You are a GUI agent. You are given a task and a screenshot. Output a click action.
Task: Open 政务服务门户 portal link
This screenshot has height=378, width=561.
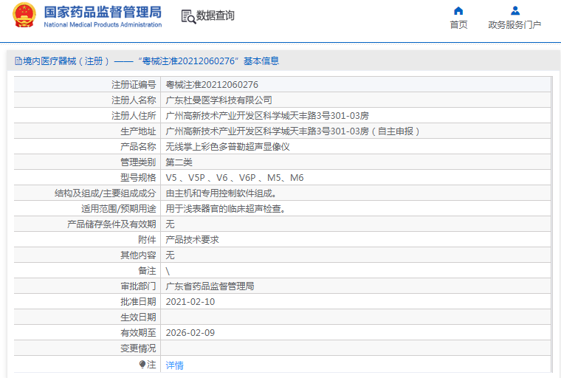click(x=514, y=24)
